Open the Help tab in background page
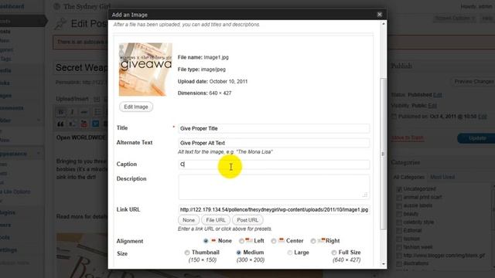Viewport: 495px width, 278px height. click(487, 19)
